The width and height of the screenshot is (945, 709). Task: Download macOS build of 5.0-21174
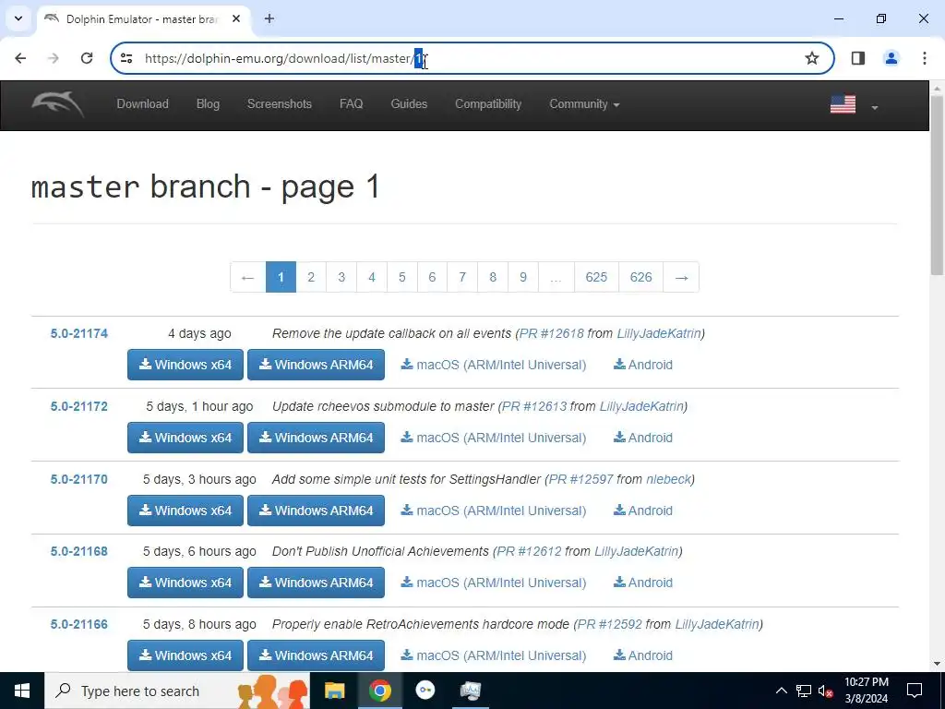[x=494, y=365]
